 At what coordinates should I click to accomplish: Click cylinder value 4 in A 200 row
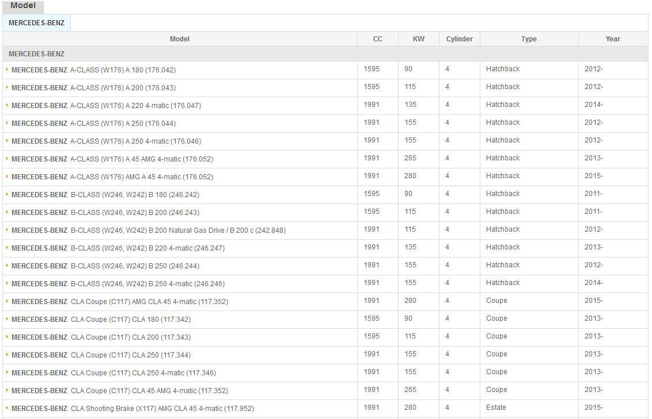click(x=447, y=87)
